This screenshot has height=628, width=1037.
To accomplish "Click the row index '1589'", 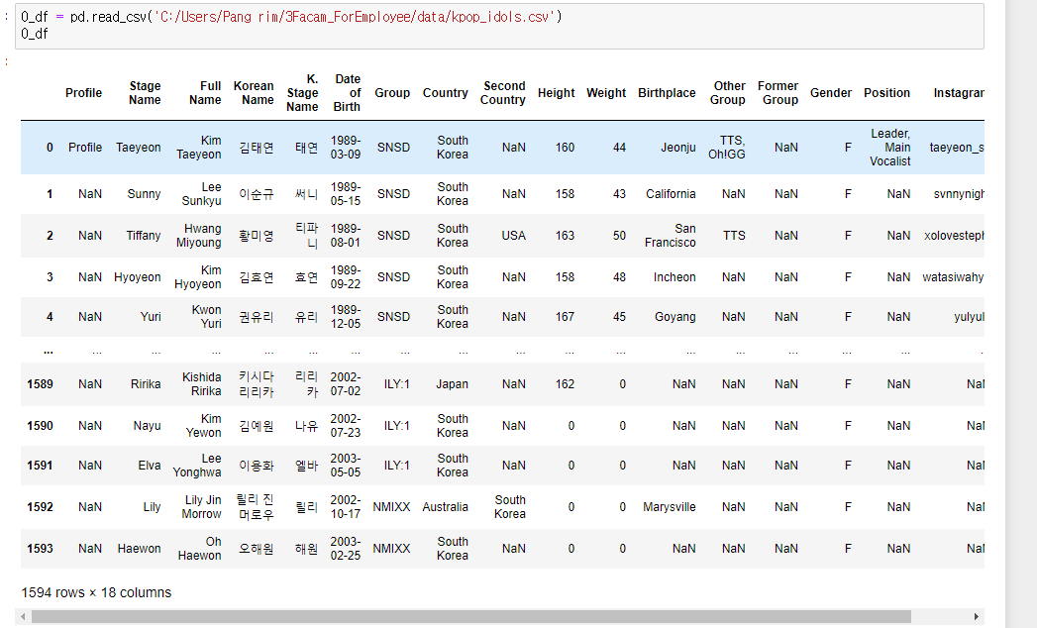I will pos(40,383).
